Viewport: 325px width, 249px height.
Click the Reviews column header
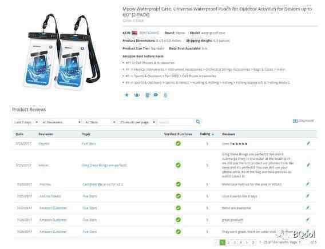point(229,134)
